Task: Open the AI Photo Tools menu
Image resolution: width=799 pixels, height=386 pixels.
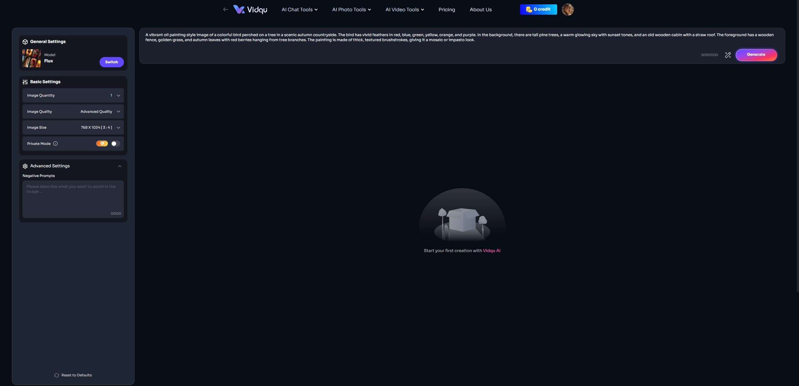Action: point(351,9)
